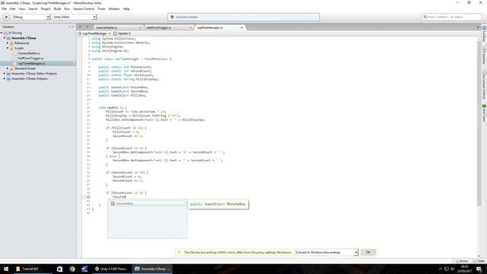Open the Document Outline side pad
Image resolution: width=487 pixels, height=274 pixels.
pyautogui.click(x=484, y=84)
